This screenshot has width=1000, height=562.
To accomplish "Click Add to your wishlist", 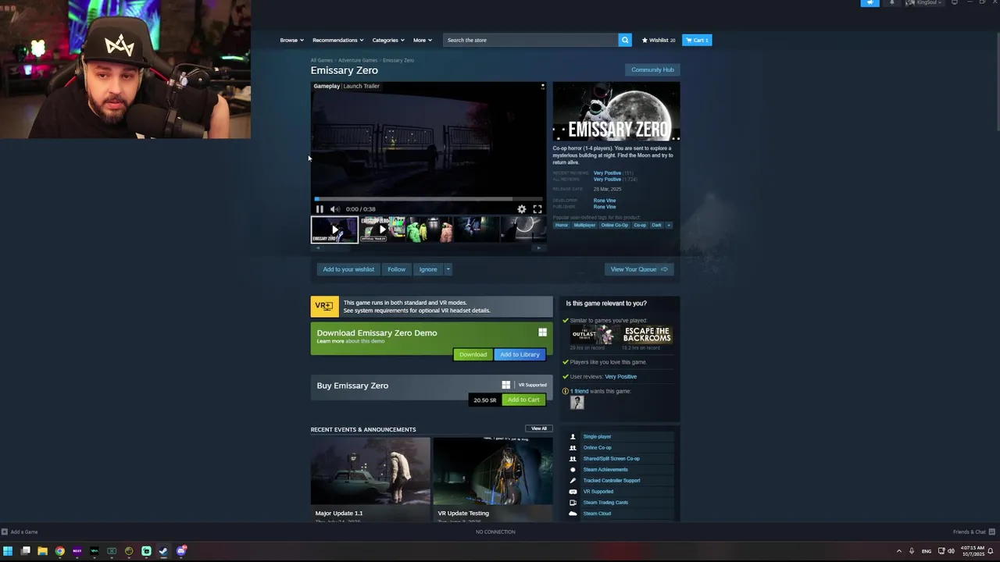I will [x=348, y=269].
